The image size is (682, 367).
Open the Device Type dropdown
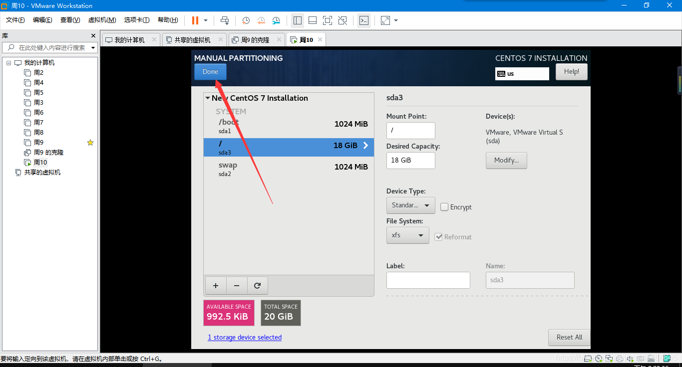point(411,205)
